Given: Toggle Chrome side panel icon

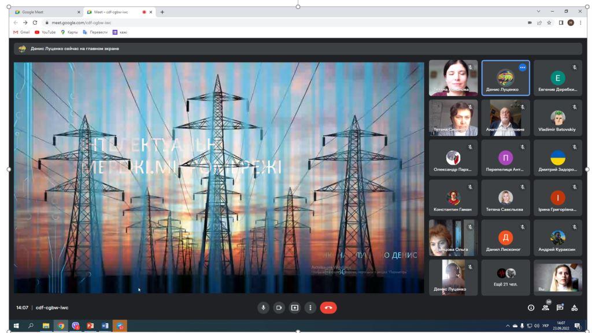Looking at the screenshot, I should coord(561,23).
